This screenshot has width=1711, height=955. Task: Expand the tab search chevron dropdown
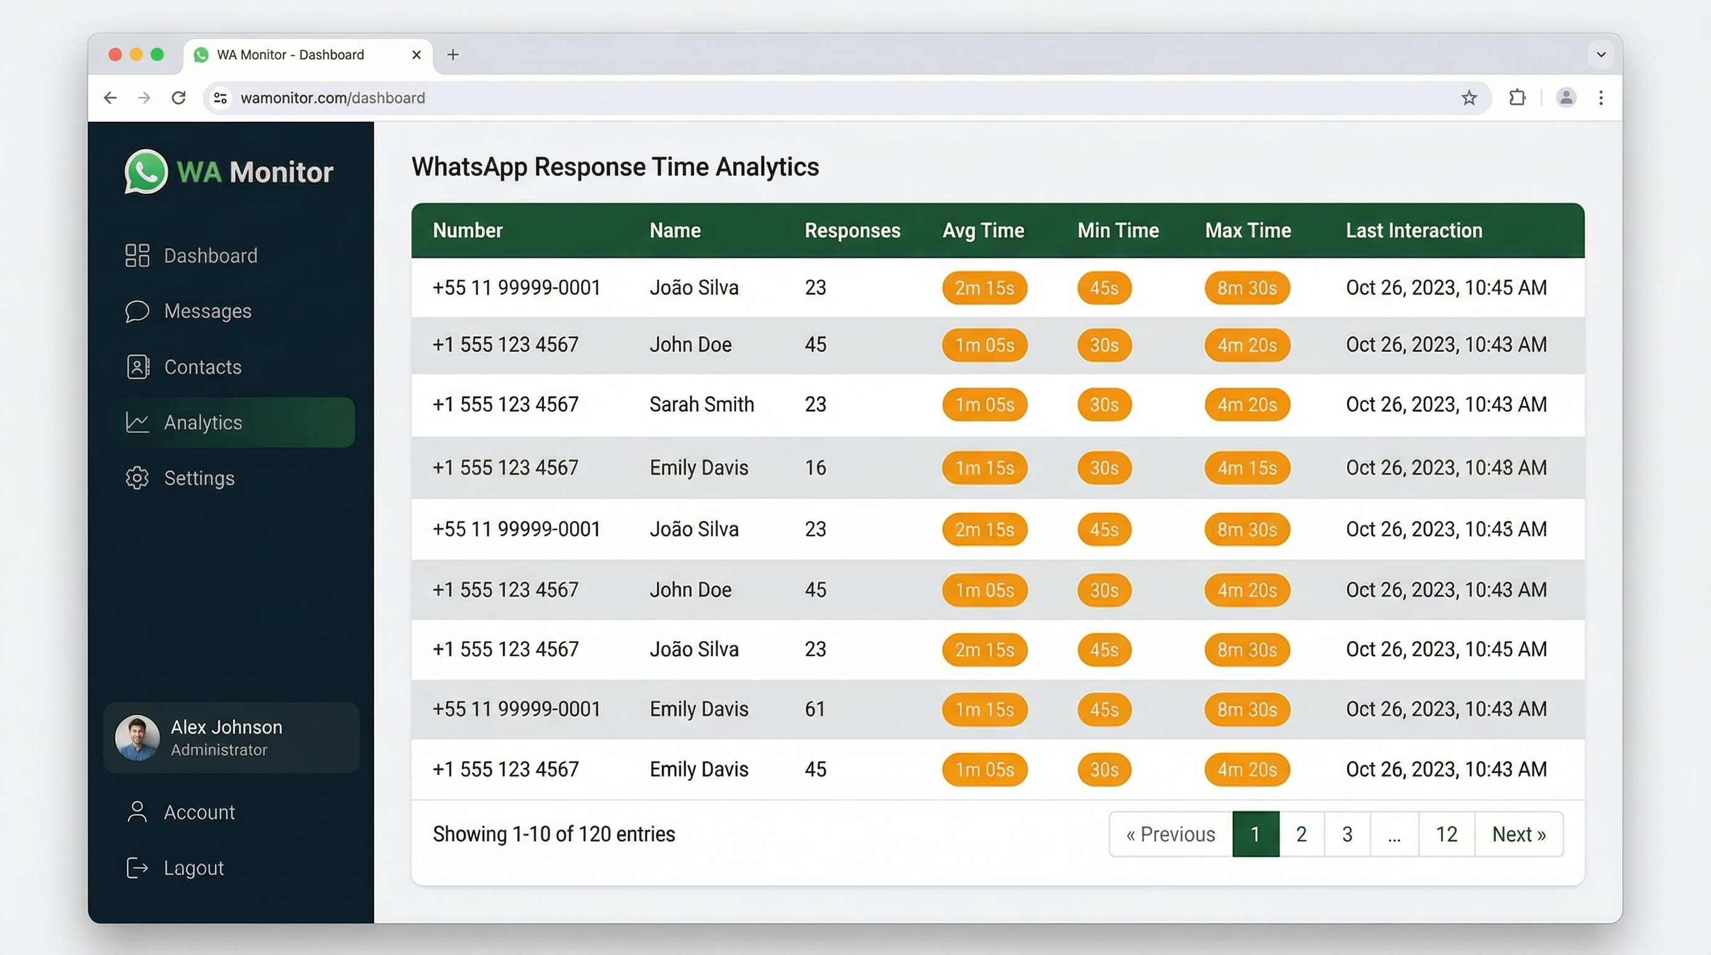coord(1601,55)
